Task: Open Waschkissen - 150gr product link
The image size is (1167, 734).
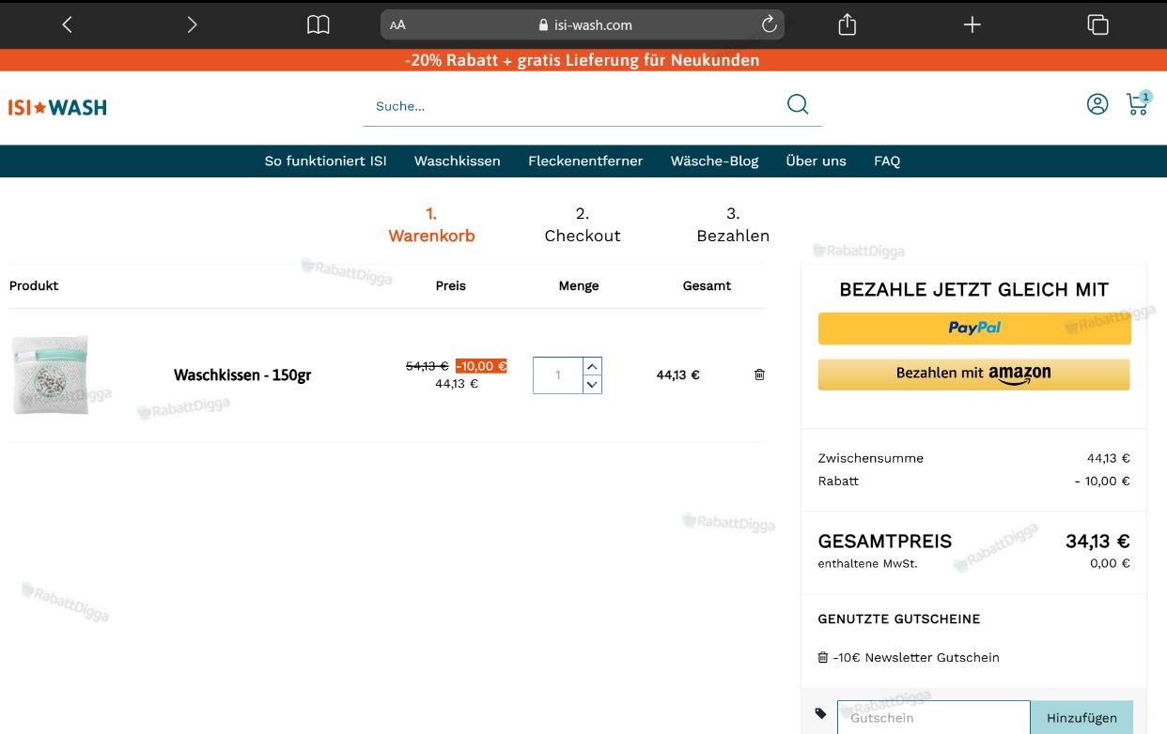Action: (x=242, y=375)
